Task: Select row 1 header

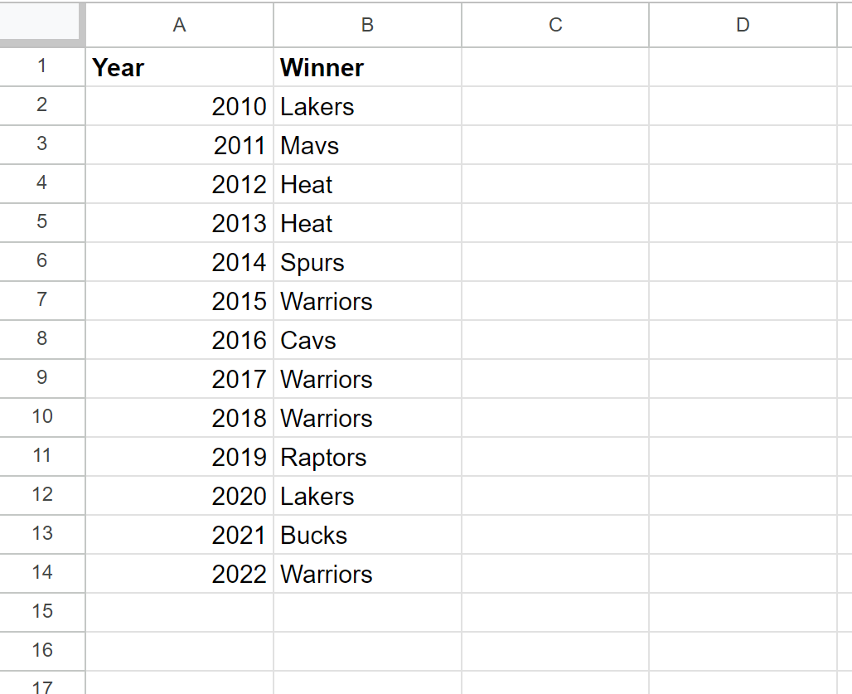Action: pos(41,67)
